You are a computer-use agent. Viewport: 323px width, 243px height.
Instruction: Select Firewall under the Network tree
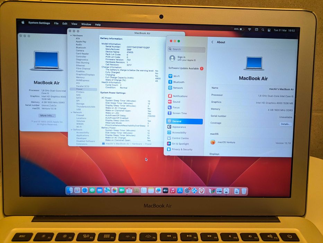point(80,115)
